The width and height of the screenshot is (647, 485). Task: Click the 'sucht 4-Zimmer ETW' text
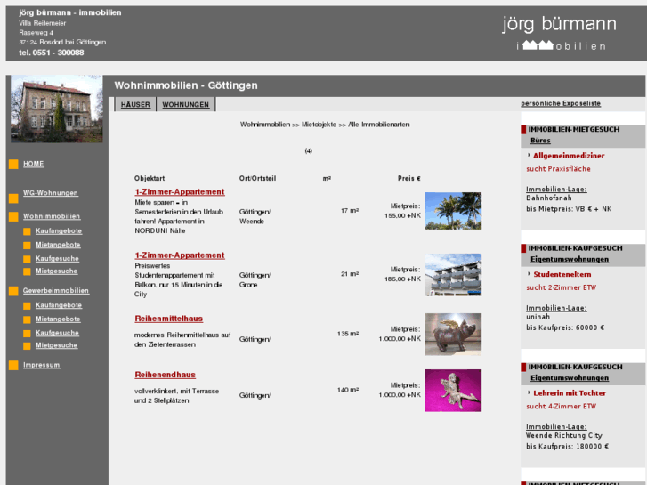point(562,407)
